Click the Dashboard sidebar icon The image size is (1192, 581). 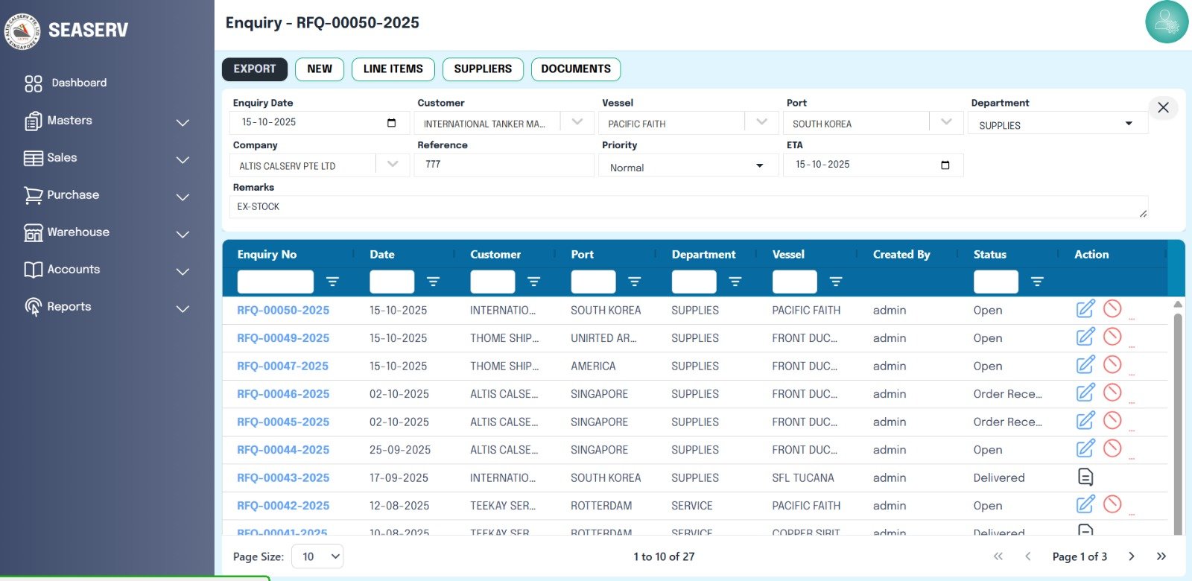[34, 83]
